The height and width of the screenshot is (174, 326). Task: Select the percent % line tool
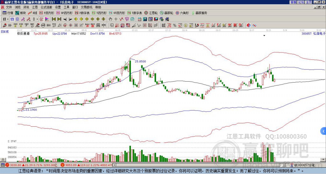click(x=175, y=25)
